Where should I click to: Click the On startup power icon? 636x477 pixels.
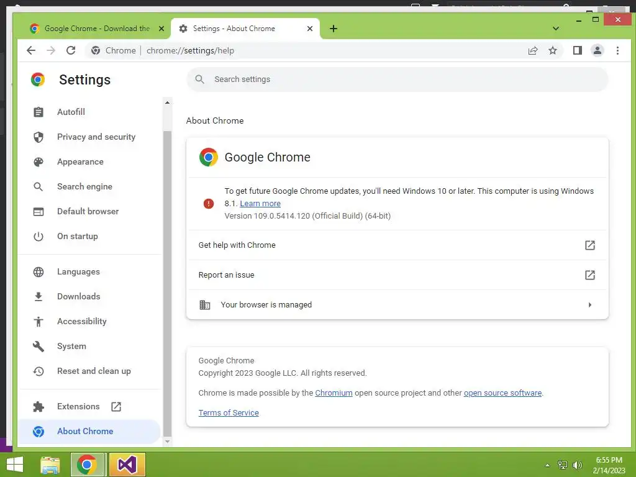pyautogui.click(x=38, y=236)
